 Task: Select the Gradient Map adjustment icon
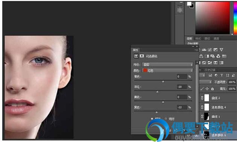(x=221, y=62)
